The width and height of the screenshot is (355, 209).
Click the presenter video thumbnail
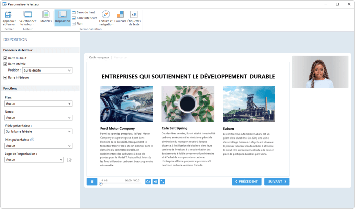tap(320, 72)
